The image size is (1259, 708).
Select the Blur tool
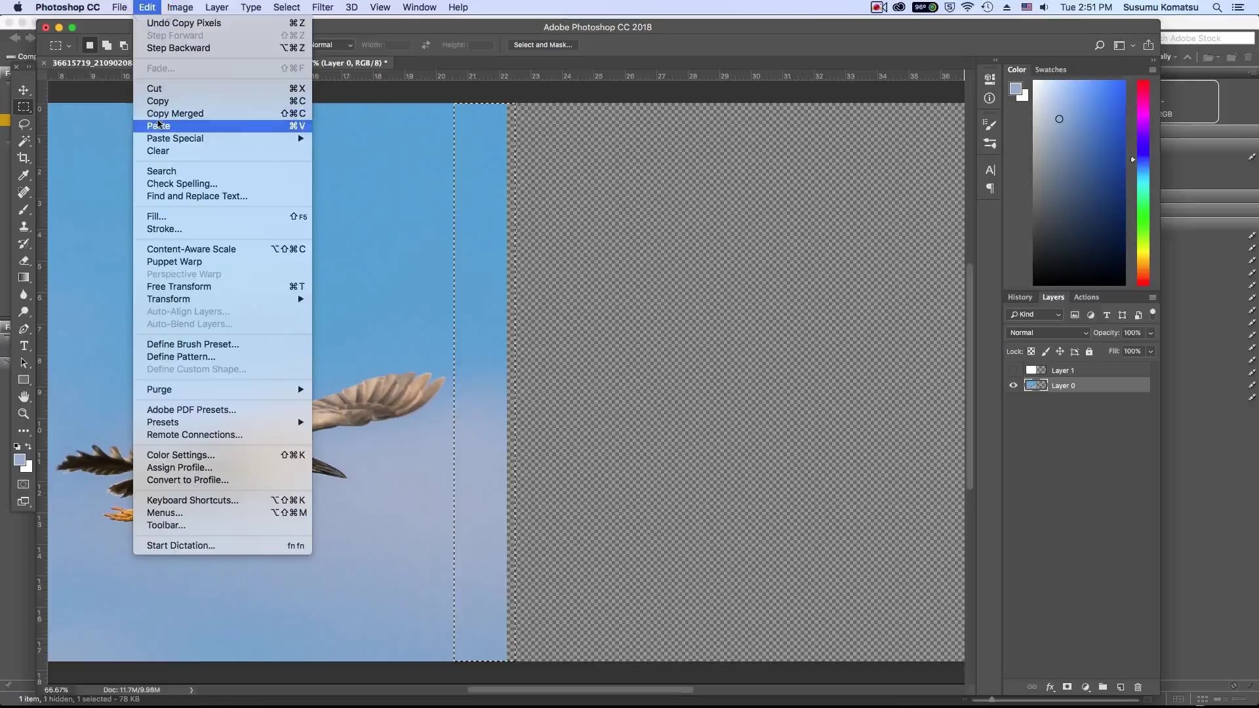point(24,294)
